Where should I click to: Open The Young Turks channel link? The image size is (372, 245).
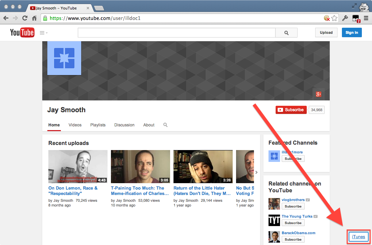point(297,216)
